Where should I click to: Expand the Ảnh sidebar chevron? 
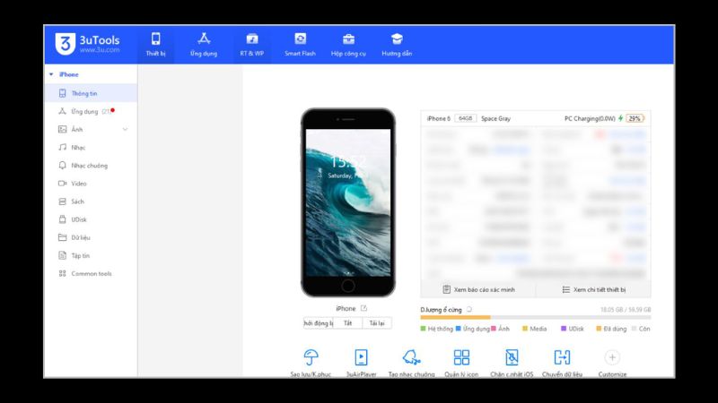coord(125,130)
